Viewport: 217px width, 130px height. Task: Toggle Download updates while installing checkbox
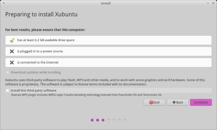7,72
